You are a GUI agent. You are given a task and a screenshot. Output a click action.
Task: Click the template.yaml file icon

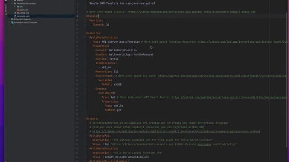(x=15, y=16)
